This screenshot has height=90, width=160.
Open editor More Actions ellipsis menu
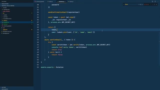(x=158, y=1)
